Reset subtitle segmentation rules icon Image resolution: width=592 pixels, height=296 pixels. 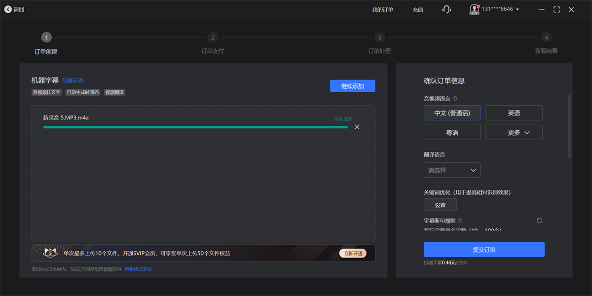539,221
